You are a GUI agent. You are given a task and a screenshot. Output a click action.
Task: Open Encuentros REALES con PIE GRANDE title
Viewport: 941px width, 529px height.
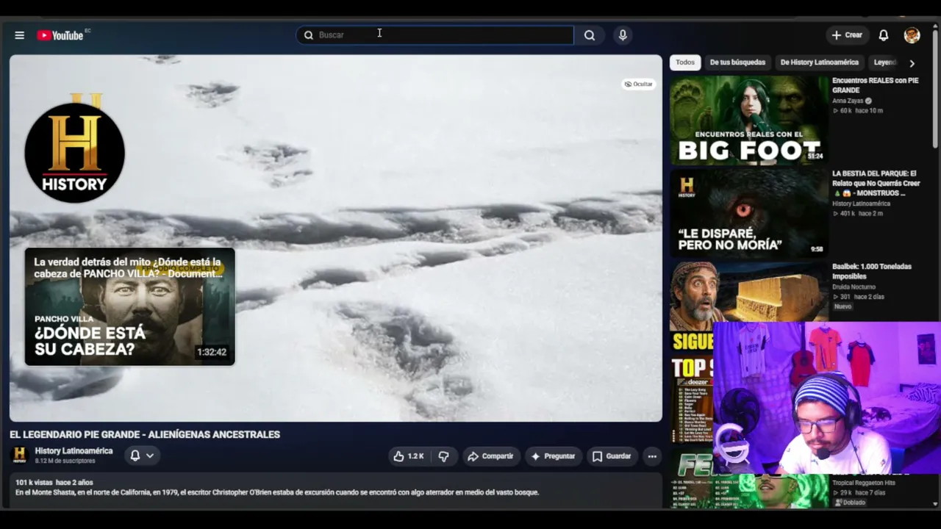pyautogui.click(x=876, y=85)
